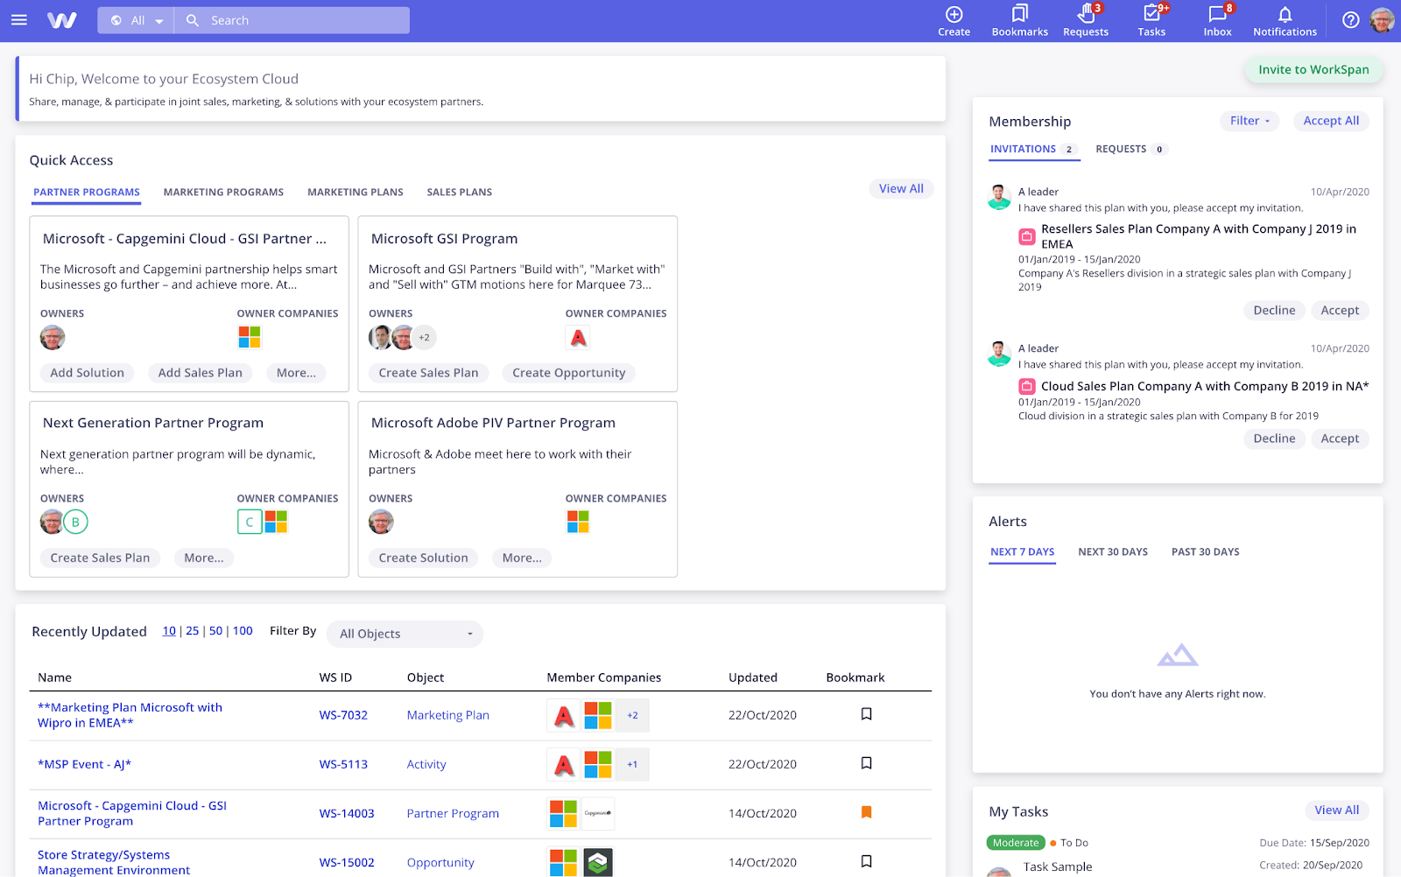Screen dimensions: 1401x877
Task: Switch to Marketing Plans tab
Action: click(356, 192)
